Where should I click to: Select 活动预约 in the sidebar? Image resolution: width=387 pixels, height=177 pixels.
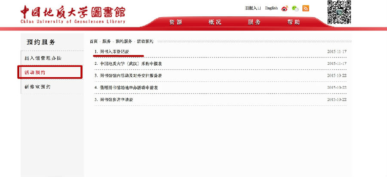pos(35,72)
